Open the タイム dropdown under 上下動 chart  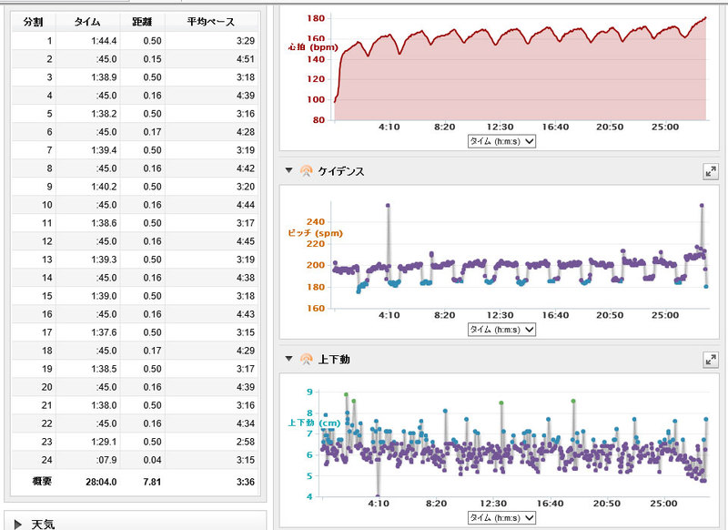pos(499,517)
